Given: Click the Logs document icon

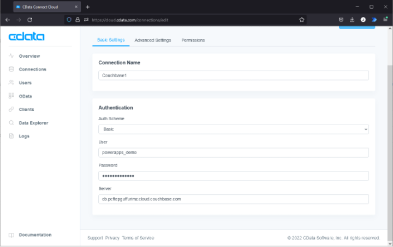Looking at the screenshot, I should [x=11, y=136].
